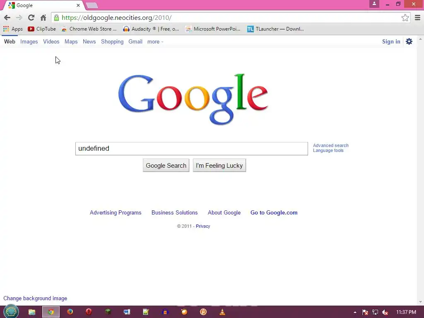This screenshot has width=424, height=318.
Task: Select the Web tab
Action: (10, 42)
